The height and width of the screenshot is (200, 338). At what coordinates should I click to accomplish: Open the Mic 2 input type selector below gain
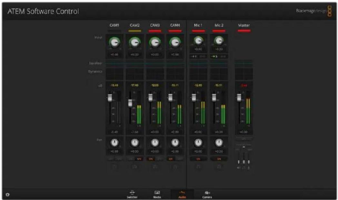coord(219,56)
